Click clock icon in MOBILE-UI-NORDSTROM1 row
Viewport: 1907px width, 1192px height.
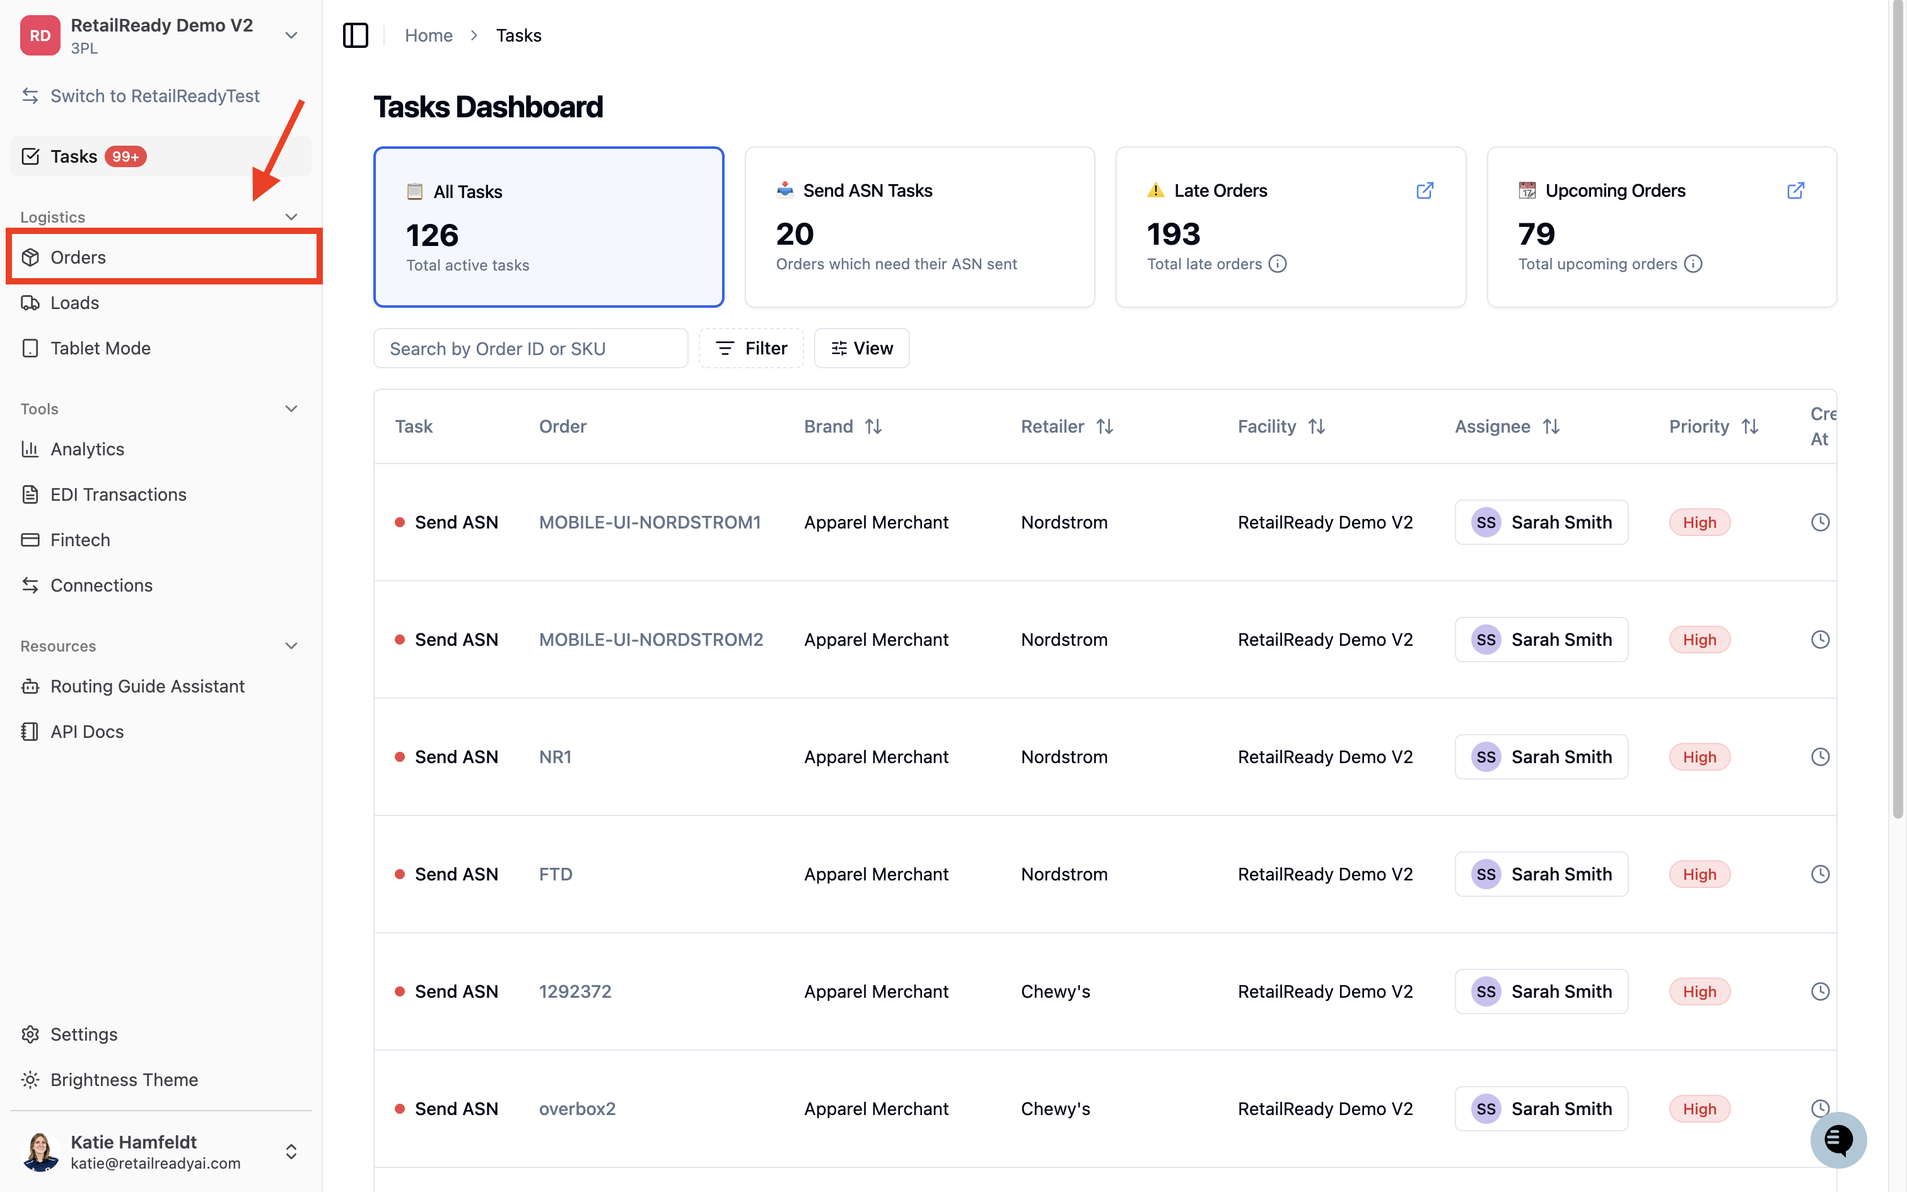(1819, 522)
